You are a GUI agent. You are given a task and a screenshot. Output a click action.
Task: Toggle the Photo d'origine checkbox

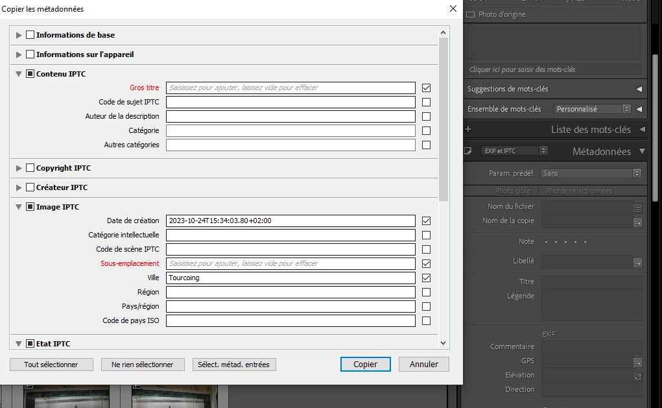[470, 14]
